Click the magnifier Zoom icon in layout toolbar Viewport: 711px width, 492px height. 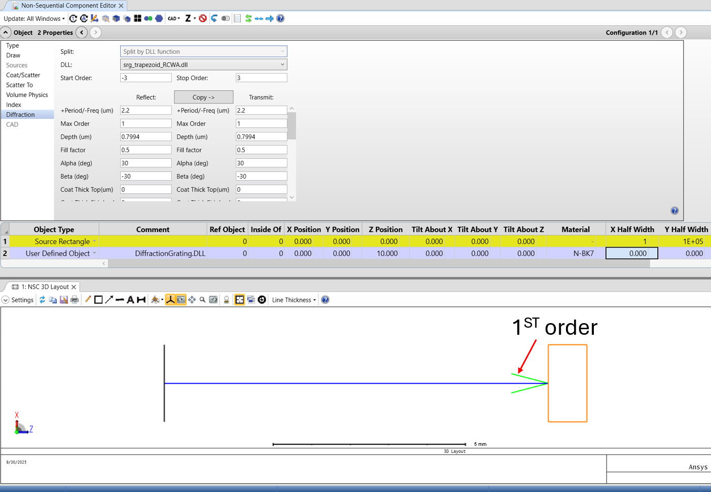(x=202, y=300)
